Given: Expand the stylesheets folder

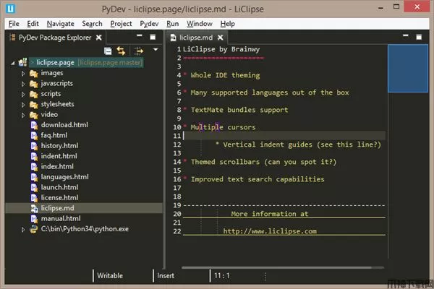Looking at the screenshot, I should [x=23, y=104].
